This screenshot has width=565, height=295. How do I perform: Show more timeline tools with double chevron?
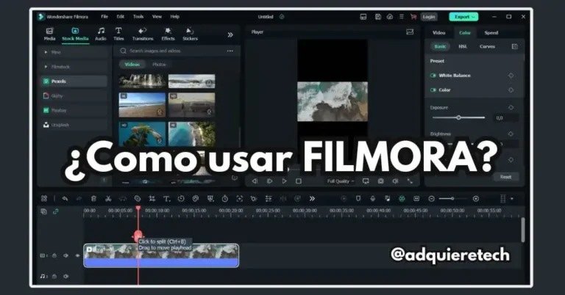(x=312, y=199)
